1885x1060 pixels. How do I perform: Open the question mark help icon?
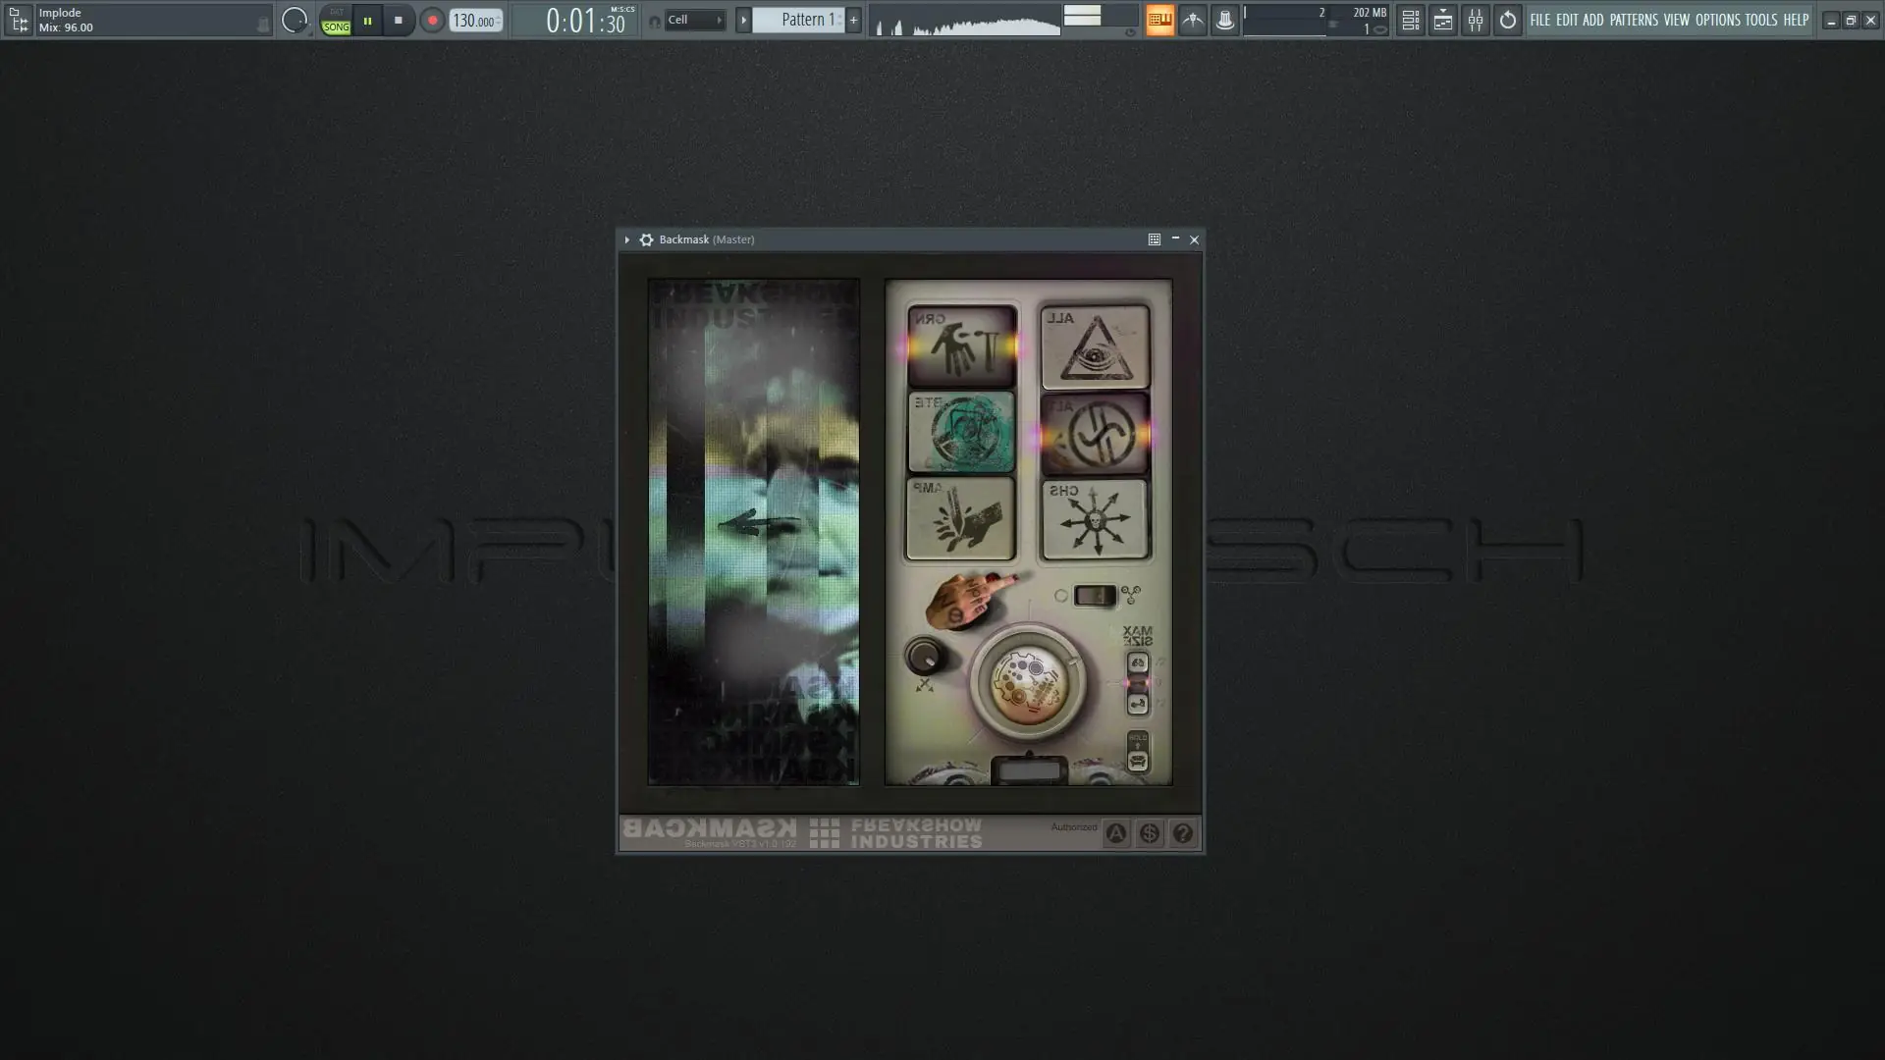pyautogui.click(x=1183, y=833)
